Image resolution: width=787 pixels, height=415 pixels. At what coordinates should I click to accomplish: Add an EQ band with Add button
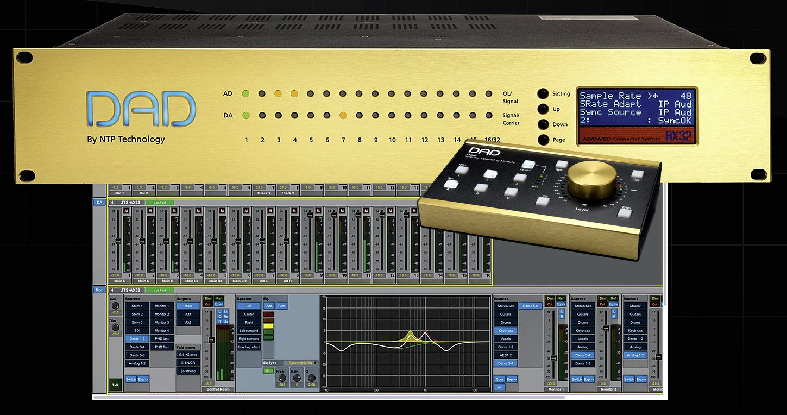click(x=269, y=306)
